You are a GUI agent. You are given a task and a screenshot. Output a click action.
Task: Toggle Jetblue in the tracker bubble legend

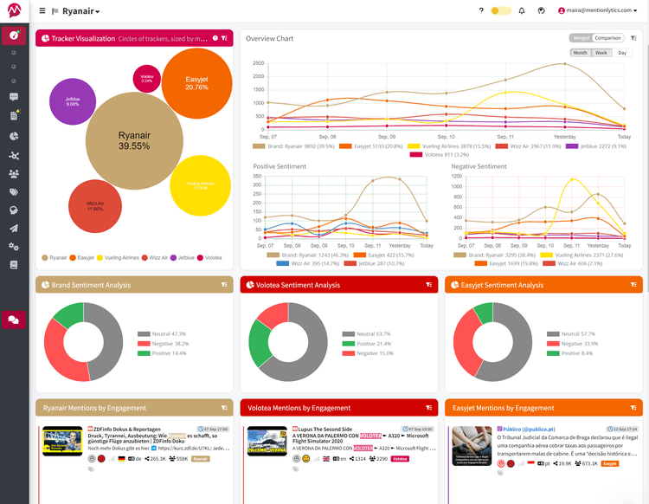[x=182, y=257]
